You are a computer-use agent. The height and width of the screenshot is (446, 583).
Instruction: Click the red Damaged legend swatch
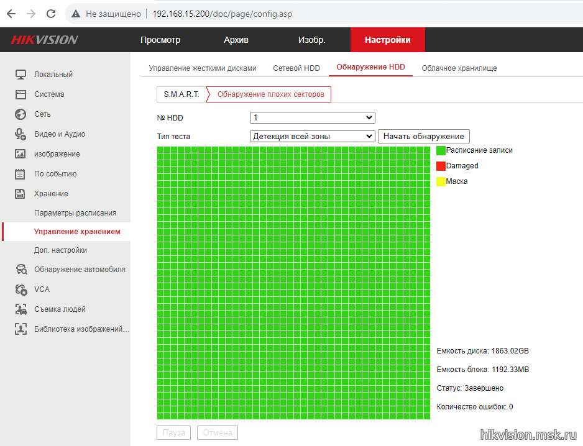(441, 166)
